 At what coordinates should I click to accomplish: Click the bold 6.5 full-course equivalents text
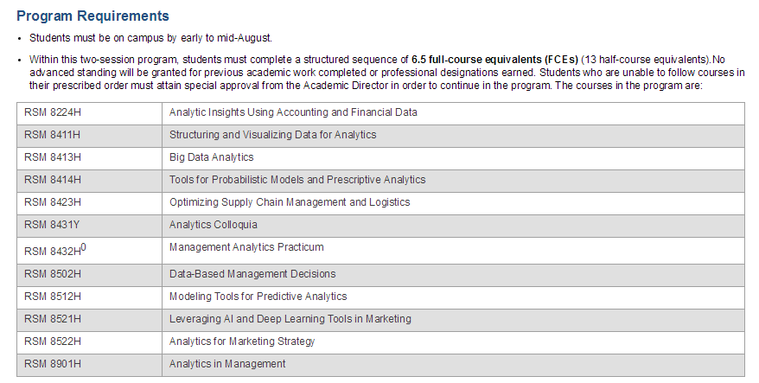tap(494, 60)
